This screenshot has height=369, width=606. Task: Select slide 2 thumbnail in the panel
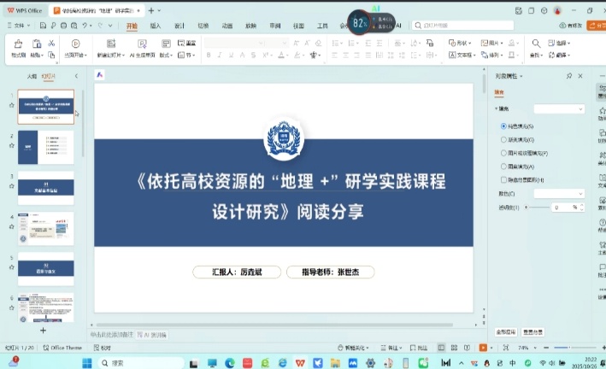pyautogui.click(x=46, y=147)
